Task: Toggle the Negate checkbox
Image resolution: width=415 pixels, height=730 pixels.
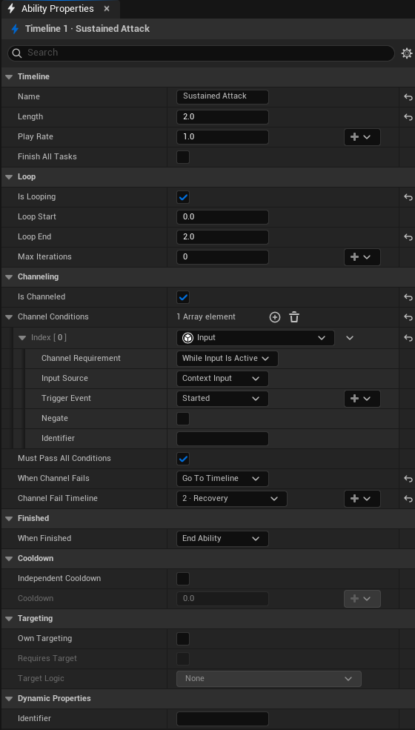Action: click(x=183, y=419)
